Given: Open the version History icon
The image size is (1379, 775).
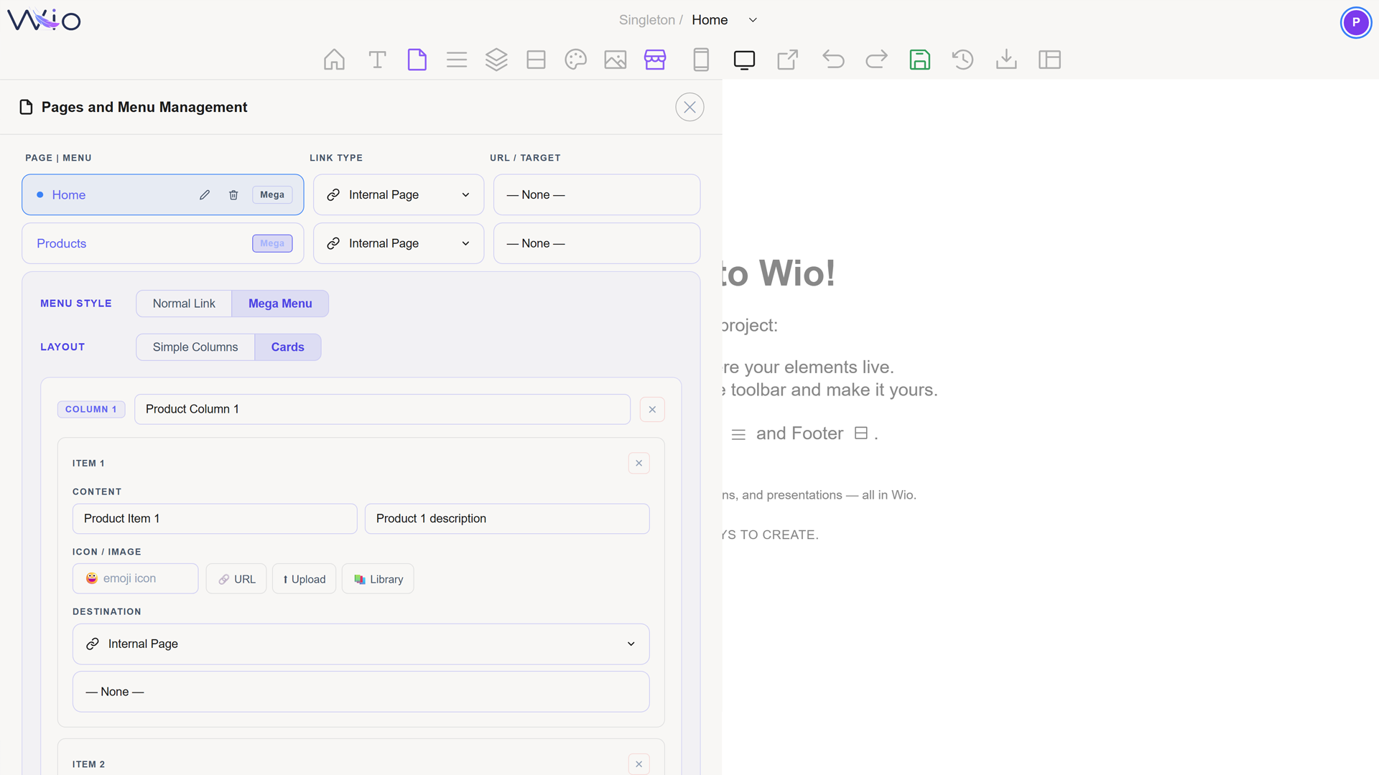Looking at the screenshot, I should tap(963, 60).
